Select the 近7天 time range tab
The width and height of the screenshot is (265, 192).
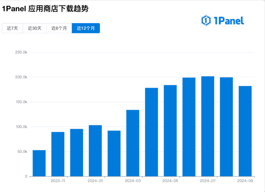(x=12, y=28)
